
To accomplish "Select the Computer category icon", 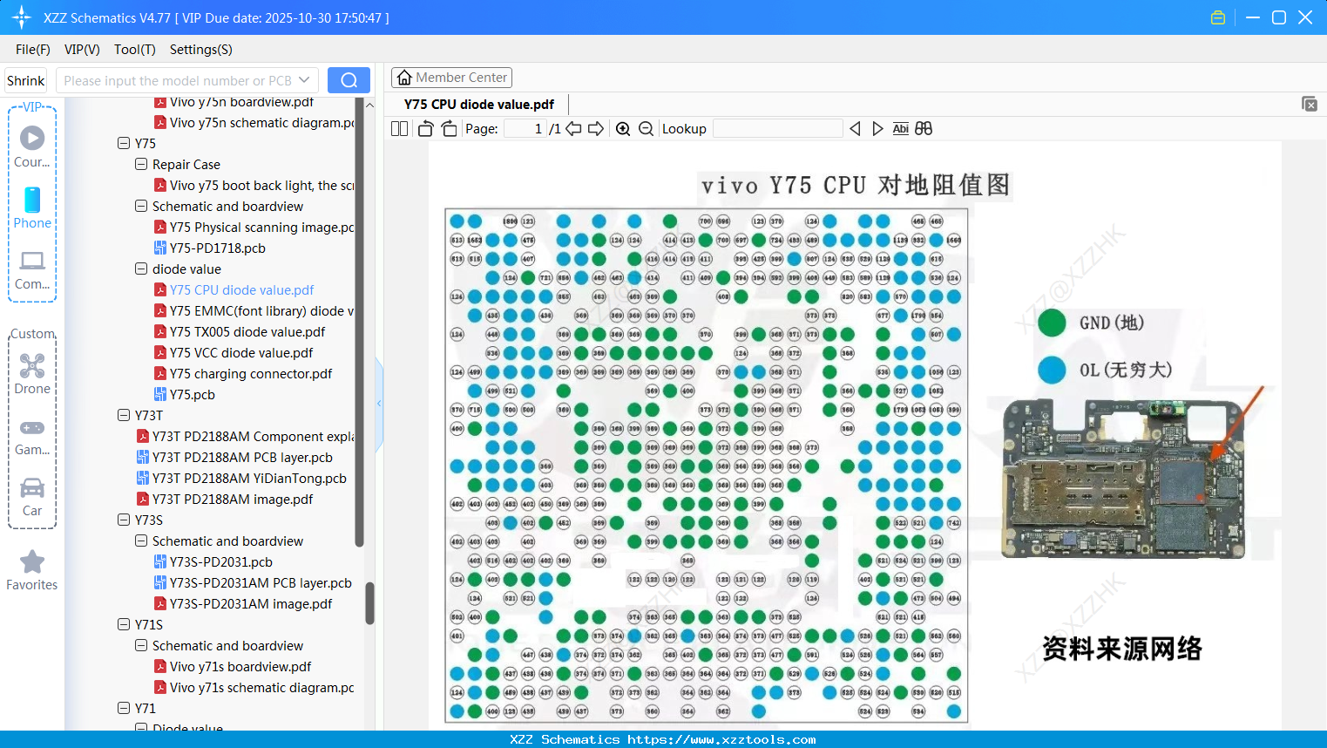I will click(x=32, y=269).
